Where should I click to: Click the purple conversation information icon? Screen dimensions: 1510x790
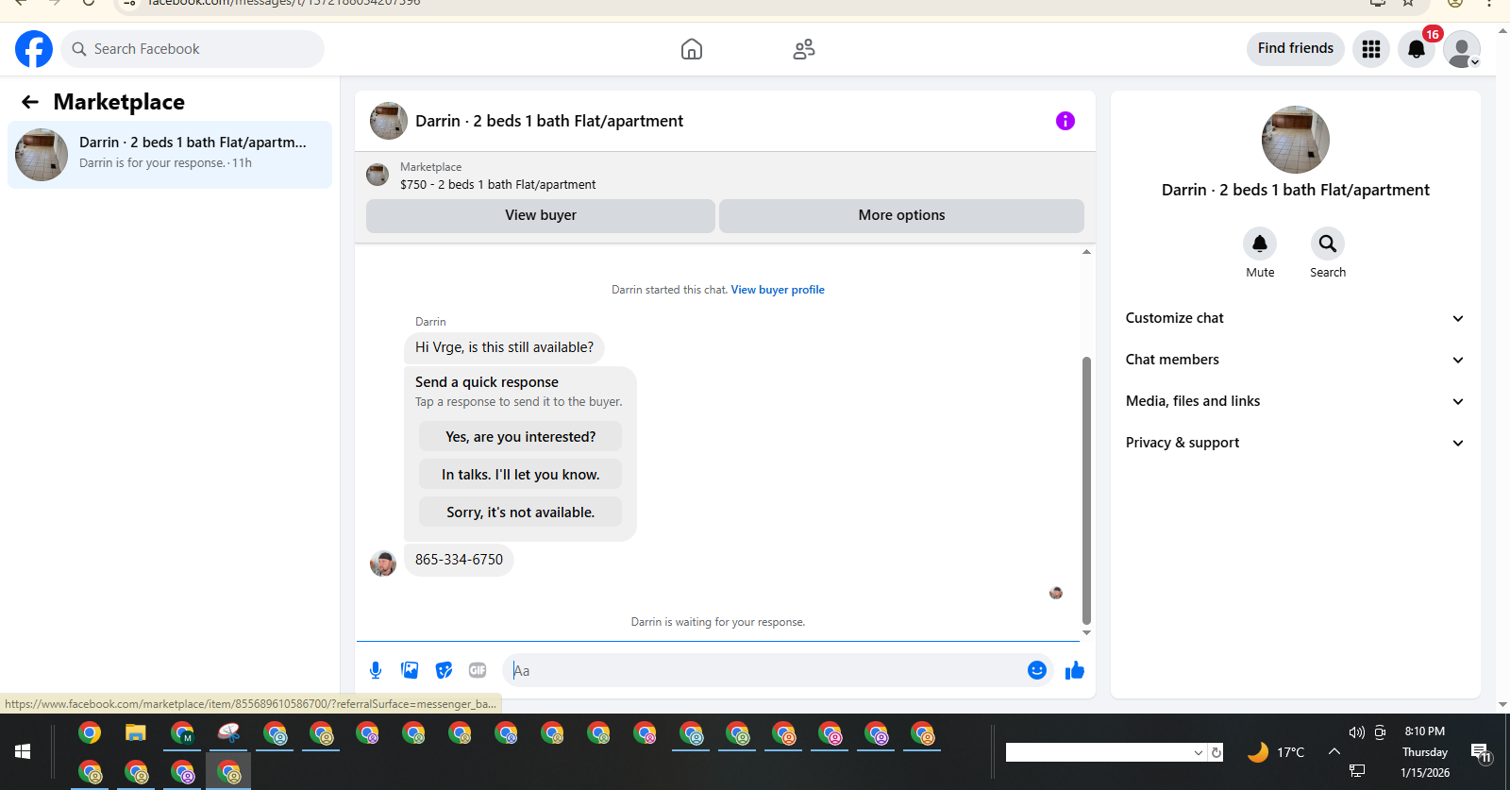(1065, 121)
